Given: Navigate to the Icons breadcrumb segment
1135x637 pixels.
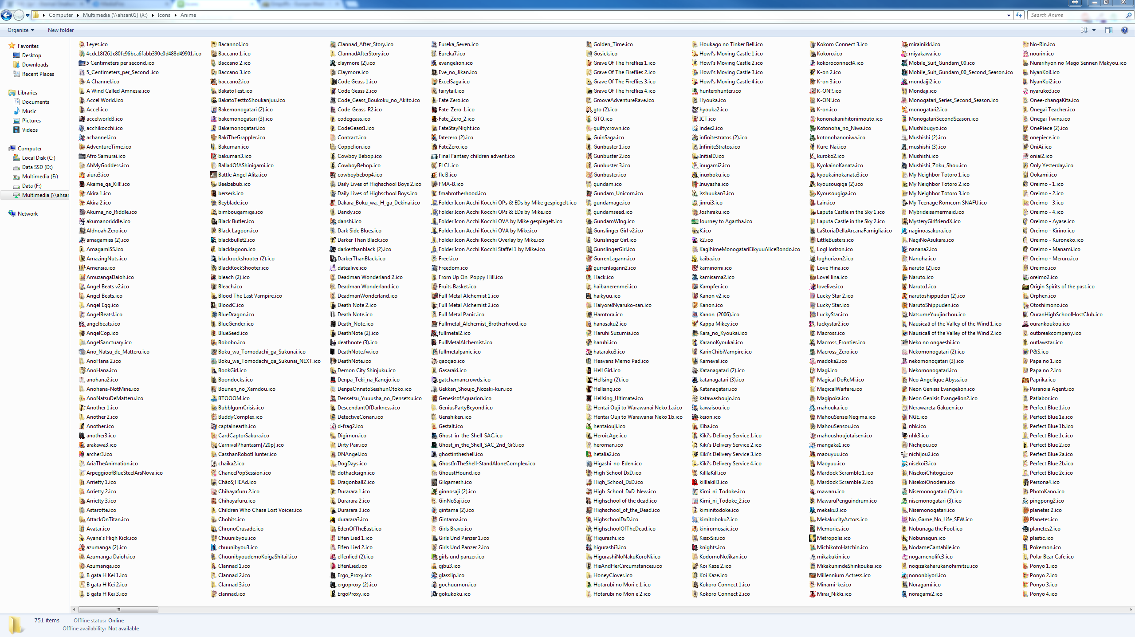Looking at the screenshot, I should tap(164, 15).
